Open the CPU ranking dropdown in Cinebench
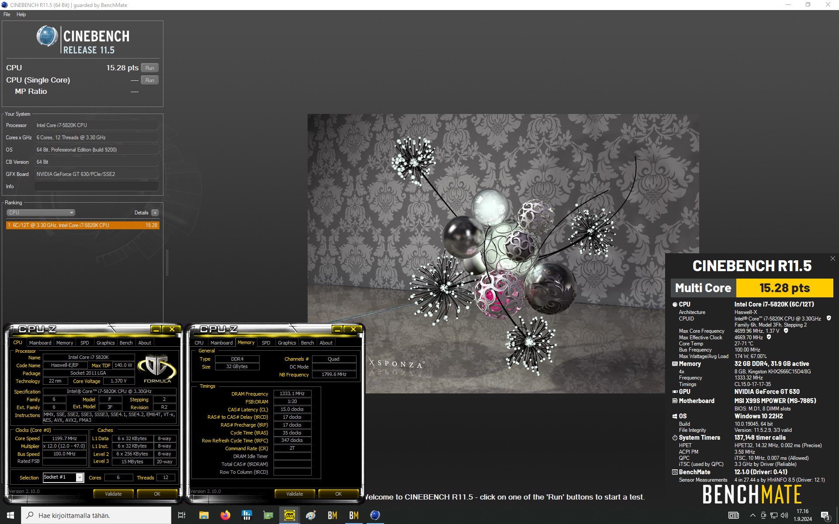The width and height of the screenshot is (839, 524). (x=41, y=213)
